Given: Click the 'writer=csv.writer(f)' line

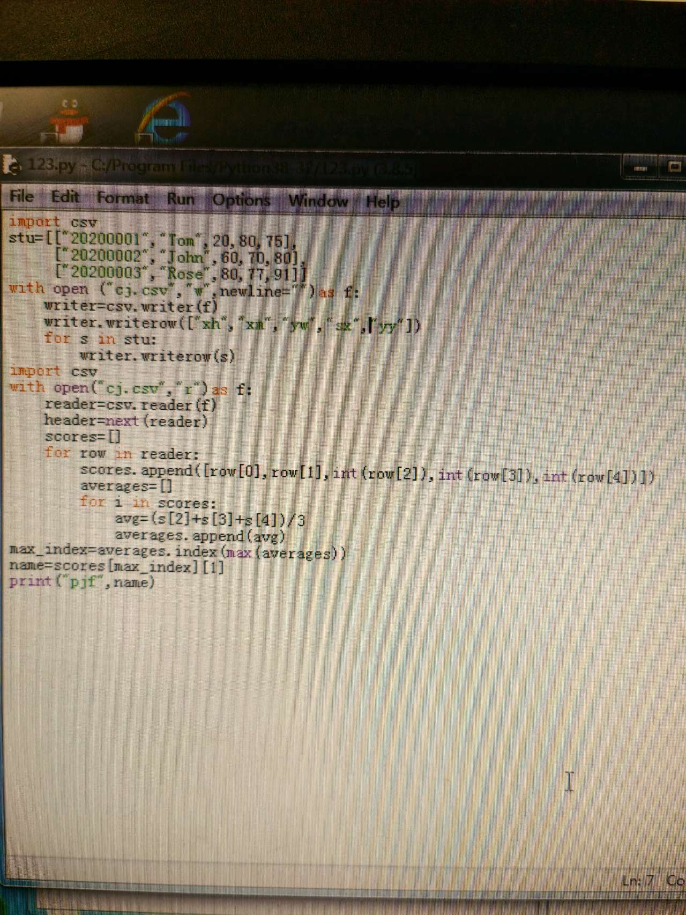Looking at the screenshot, I should click(131, 306).
